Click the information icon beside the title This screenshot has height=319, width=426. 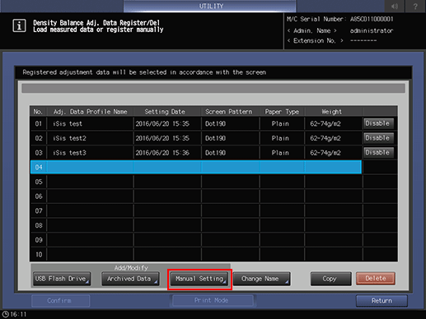pos(19,25)
